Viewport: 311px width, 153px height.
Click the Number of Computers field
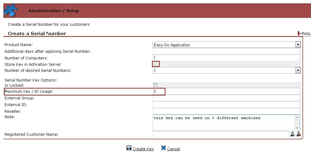pyautogui.click(x=226, y=58)
